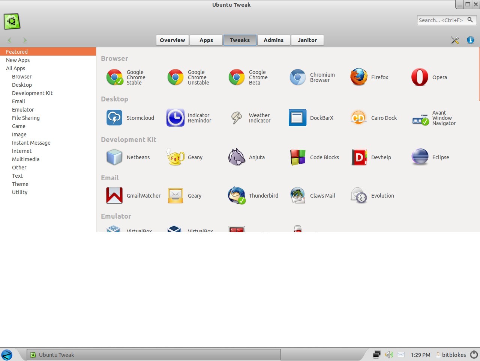Open the Desktop category in sidebar

click(48, 85)
